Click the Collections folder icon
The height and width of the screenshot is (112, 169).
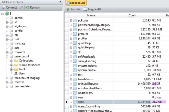(x=16, y=61)
